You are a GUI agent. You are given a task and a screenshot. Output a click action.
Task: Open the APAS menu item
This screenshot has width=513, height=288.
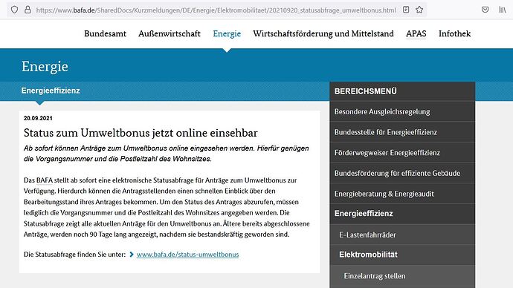[416, 33]
